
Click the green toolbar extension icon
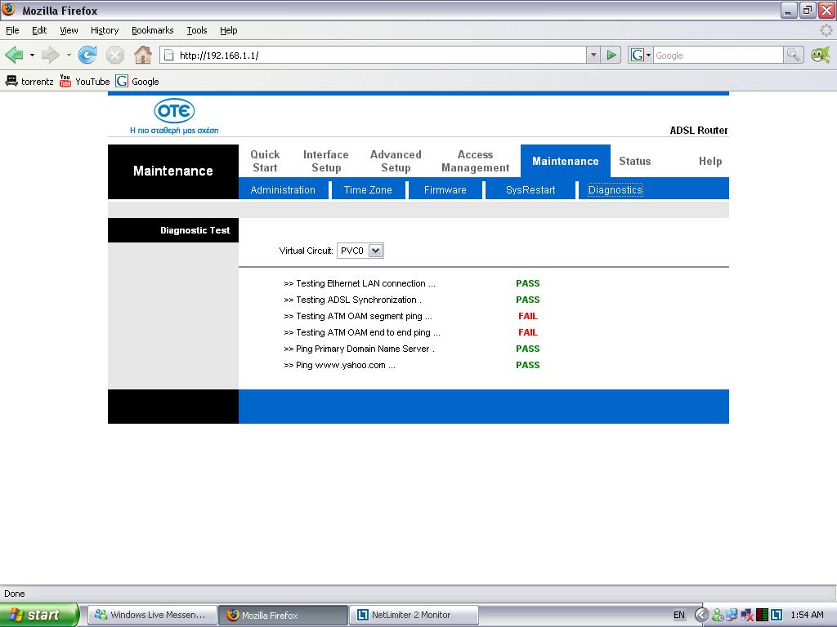coord(821,55)
